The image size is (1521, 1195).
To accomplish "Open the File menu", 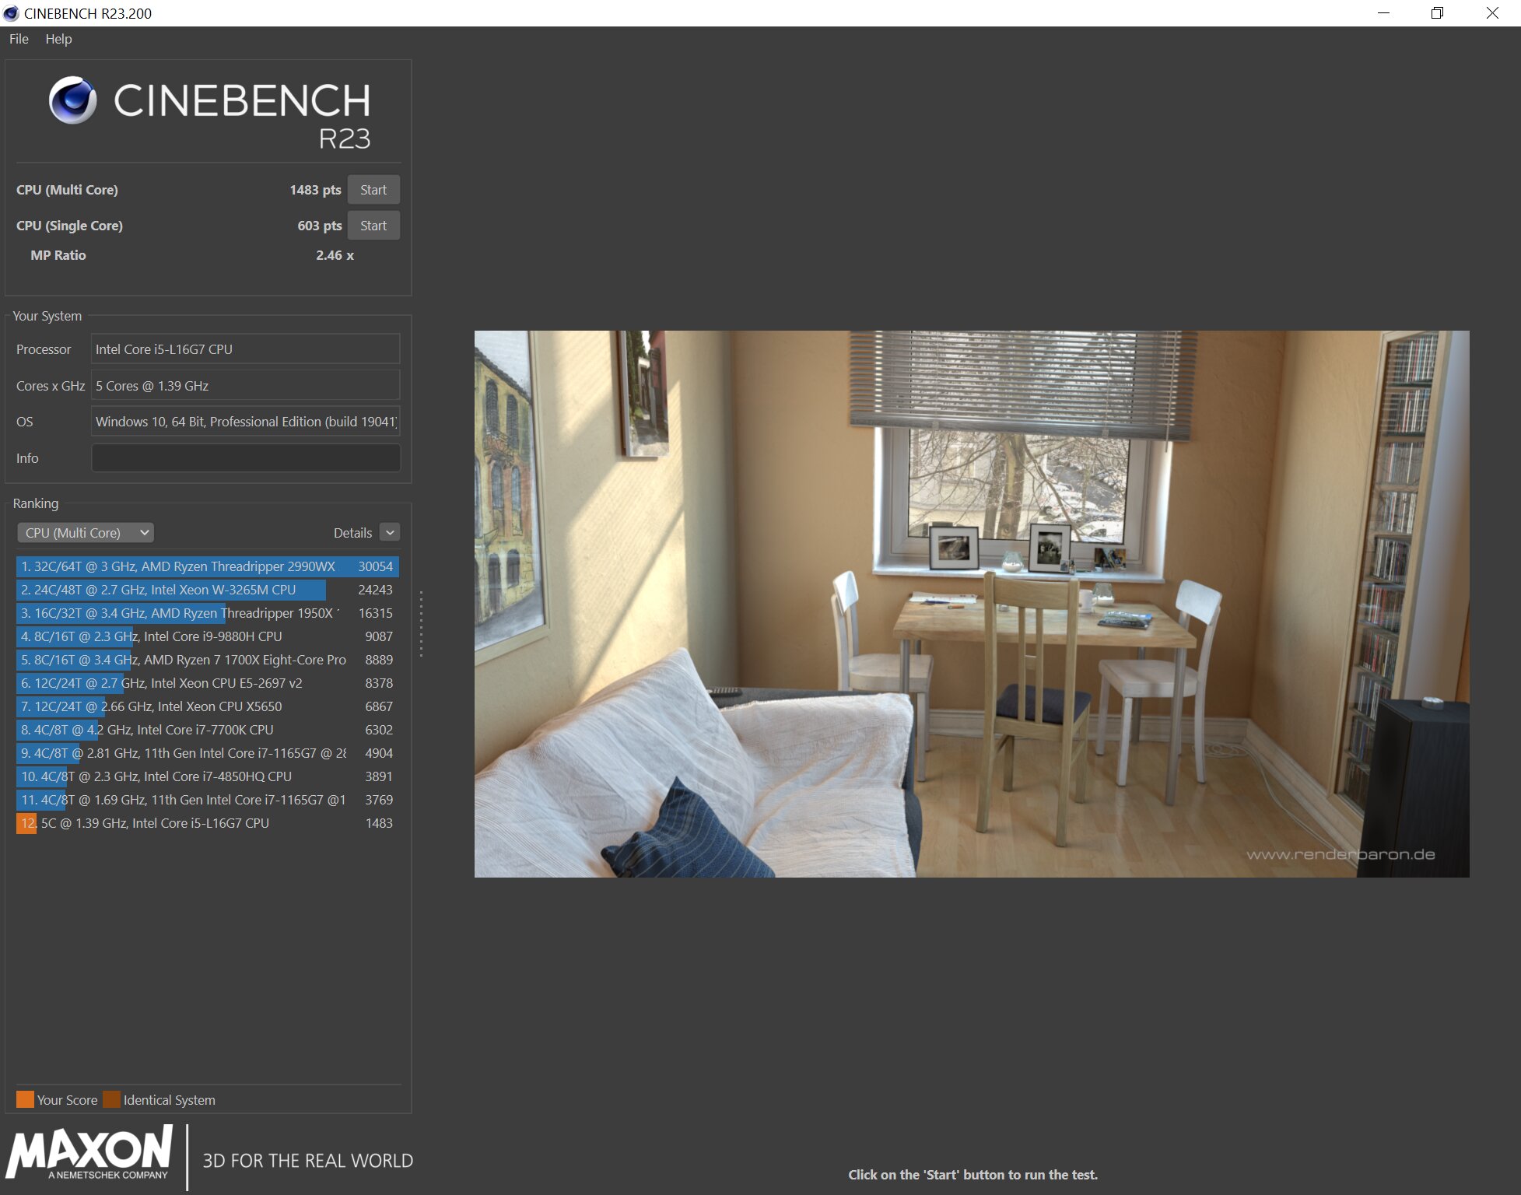I will pos(19,39).
